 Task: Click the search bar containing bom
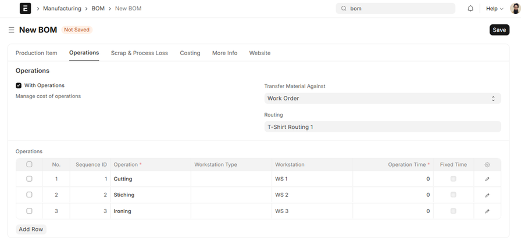(395, 9)
